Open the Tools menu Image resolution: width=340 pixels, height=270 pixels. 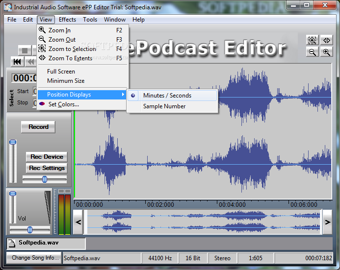pyautogui.click(x=90, y=20)
